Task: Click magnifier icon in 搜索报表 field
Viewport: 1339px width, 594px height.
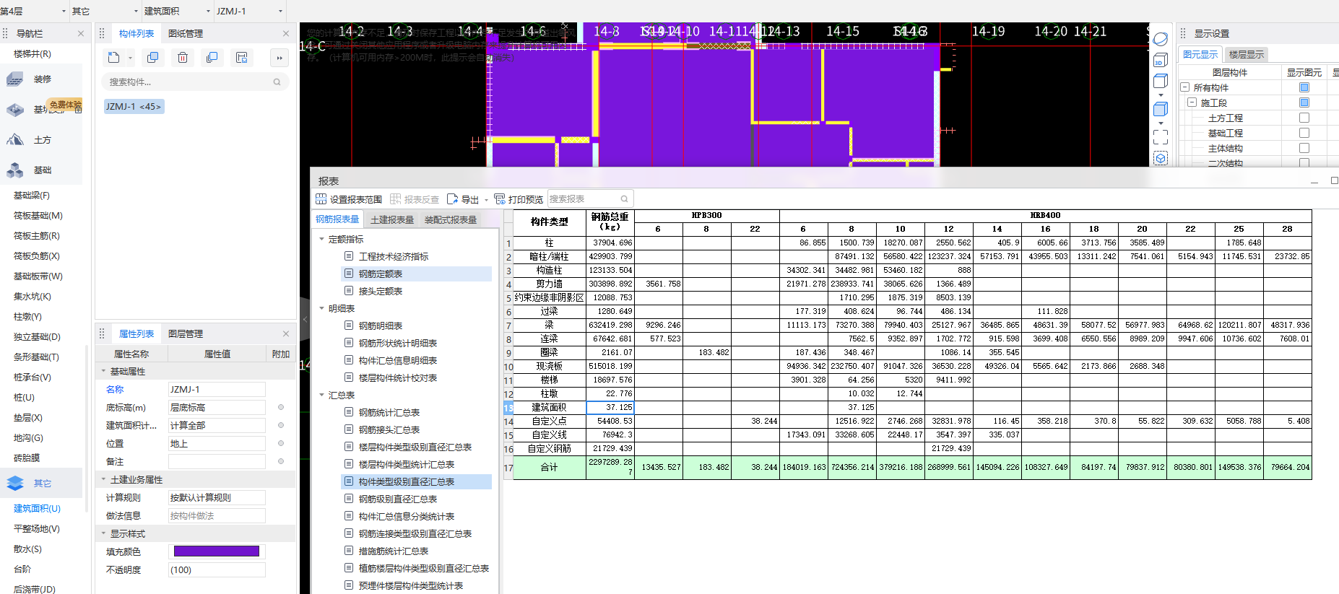Action: coord(624,199)
